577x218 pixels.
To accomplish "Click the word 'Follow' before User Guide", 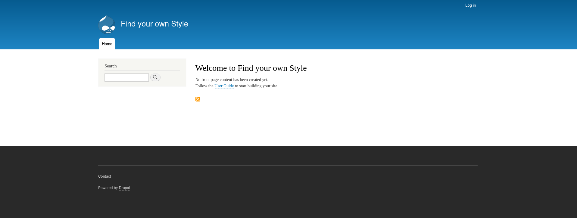I will [201, 86].
